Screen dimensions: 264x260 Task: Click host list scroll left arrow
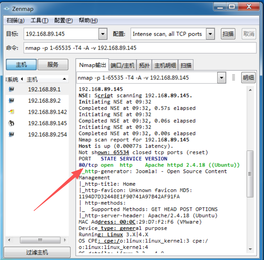9,240
